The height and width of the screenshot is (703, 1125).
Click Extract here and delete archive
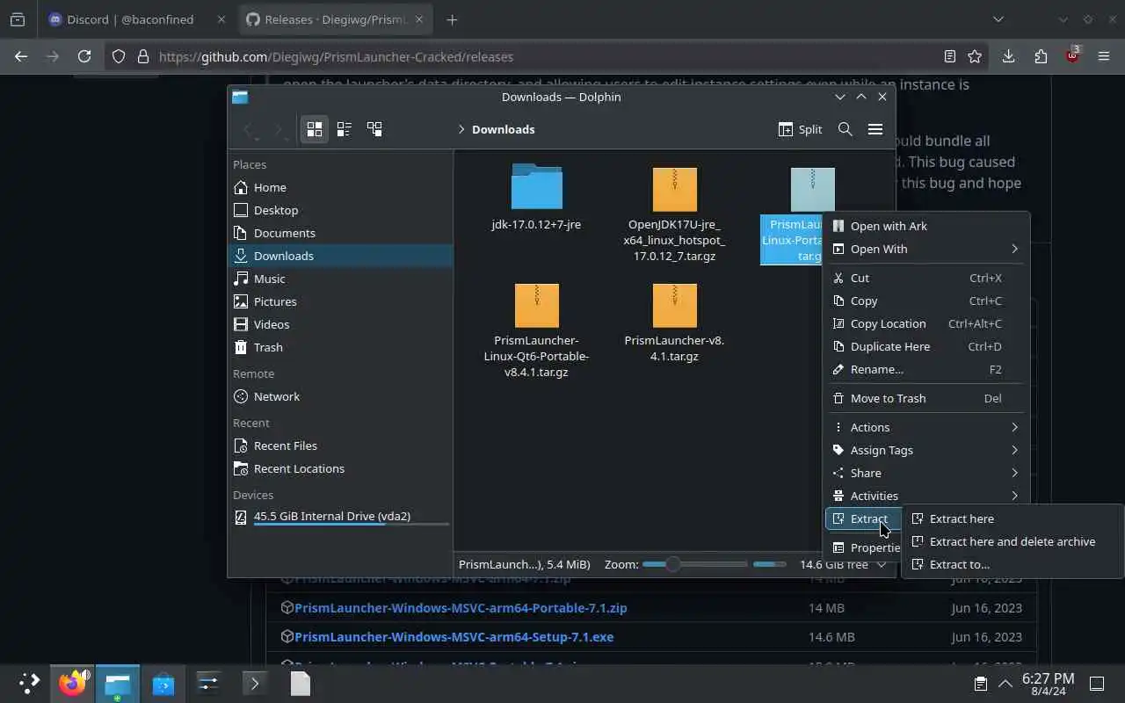pyautogui.click(x=1012, y=541)
